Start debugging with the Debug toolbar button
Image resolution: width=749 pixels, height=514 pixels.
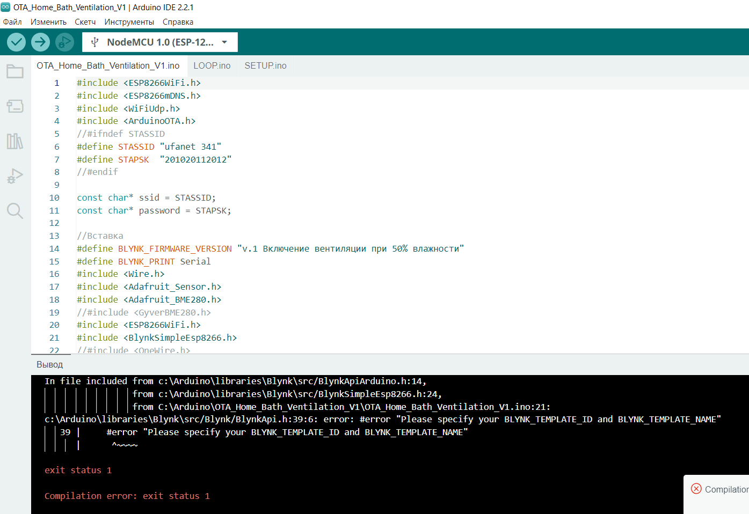[64, 42]
